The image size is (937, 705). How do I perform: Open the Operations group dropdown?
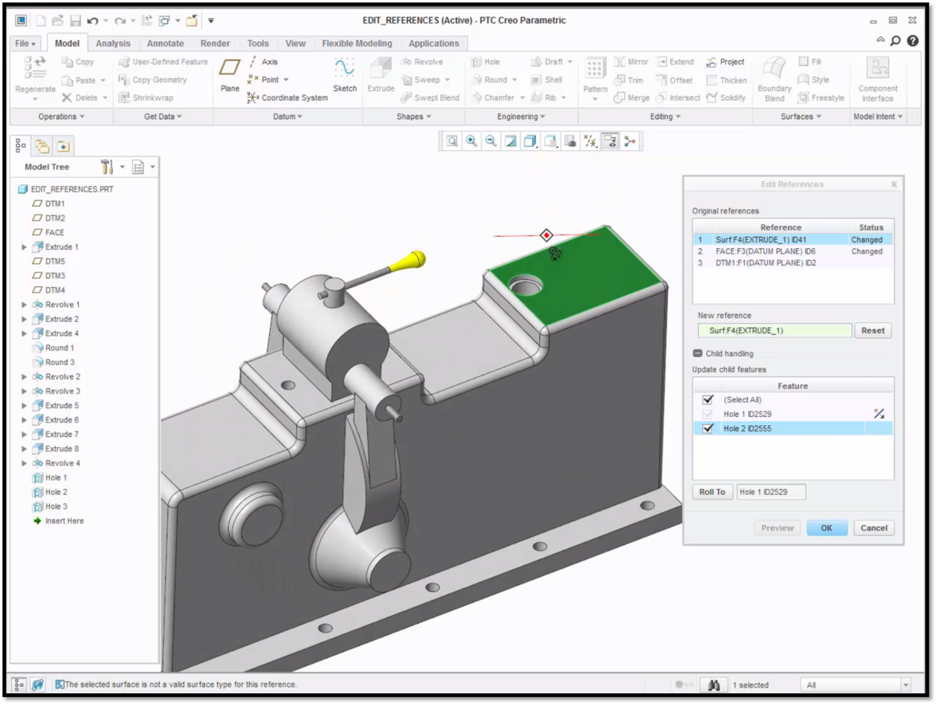pos(61,116)
